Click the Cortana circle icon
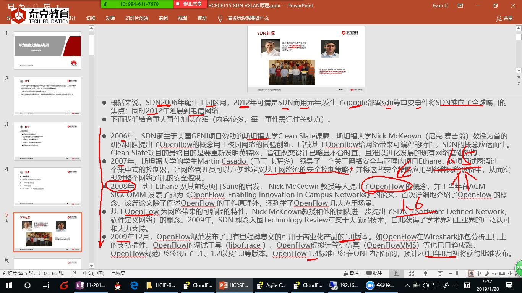The width and height of the screenshot is (522, 293). [27, 285]
